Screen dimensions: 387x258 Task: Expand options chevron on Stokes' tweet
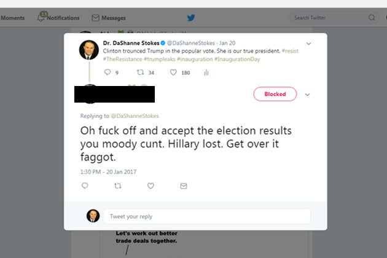[x=308, y=44]
